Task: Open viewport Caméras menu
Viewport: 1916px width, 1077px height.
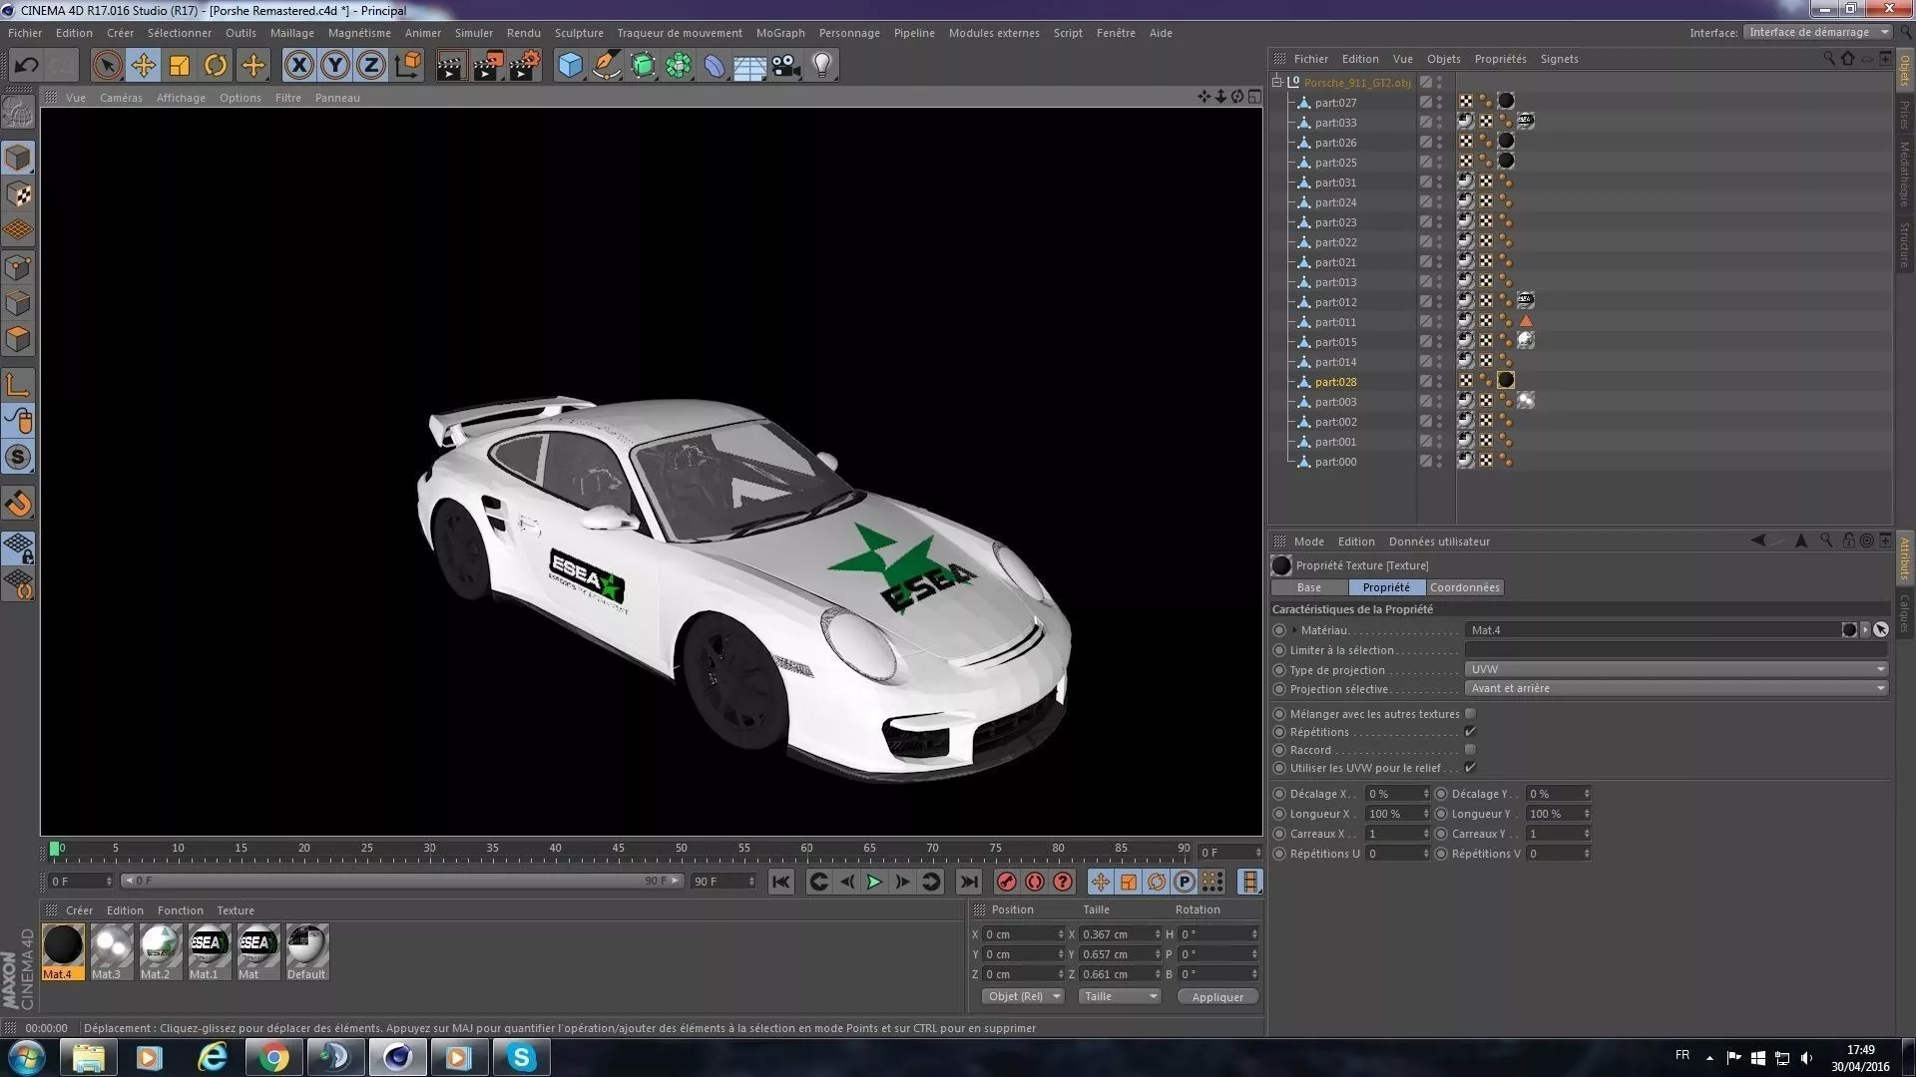Action: (x=121, y=98)
